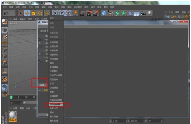Switch to Edges mode icon
The width and height of the screenshot is (191, 124).
(x=5, y=56)
